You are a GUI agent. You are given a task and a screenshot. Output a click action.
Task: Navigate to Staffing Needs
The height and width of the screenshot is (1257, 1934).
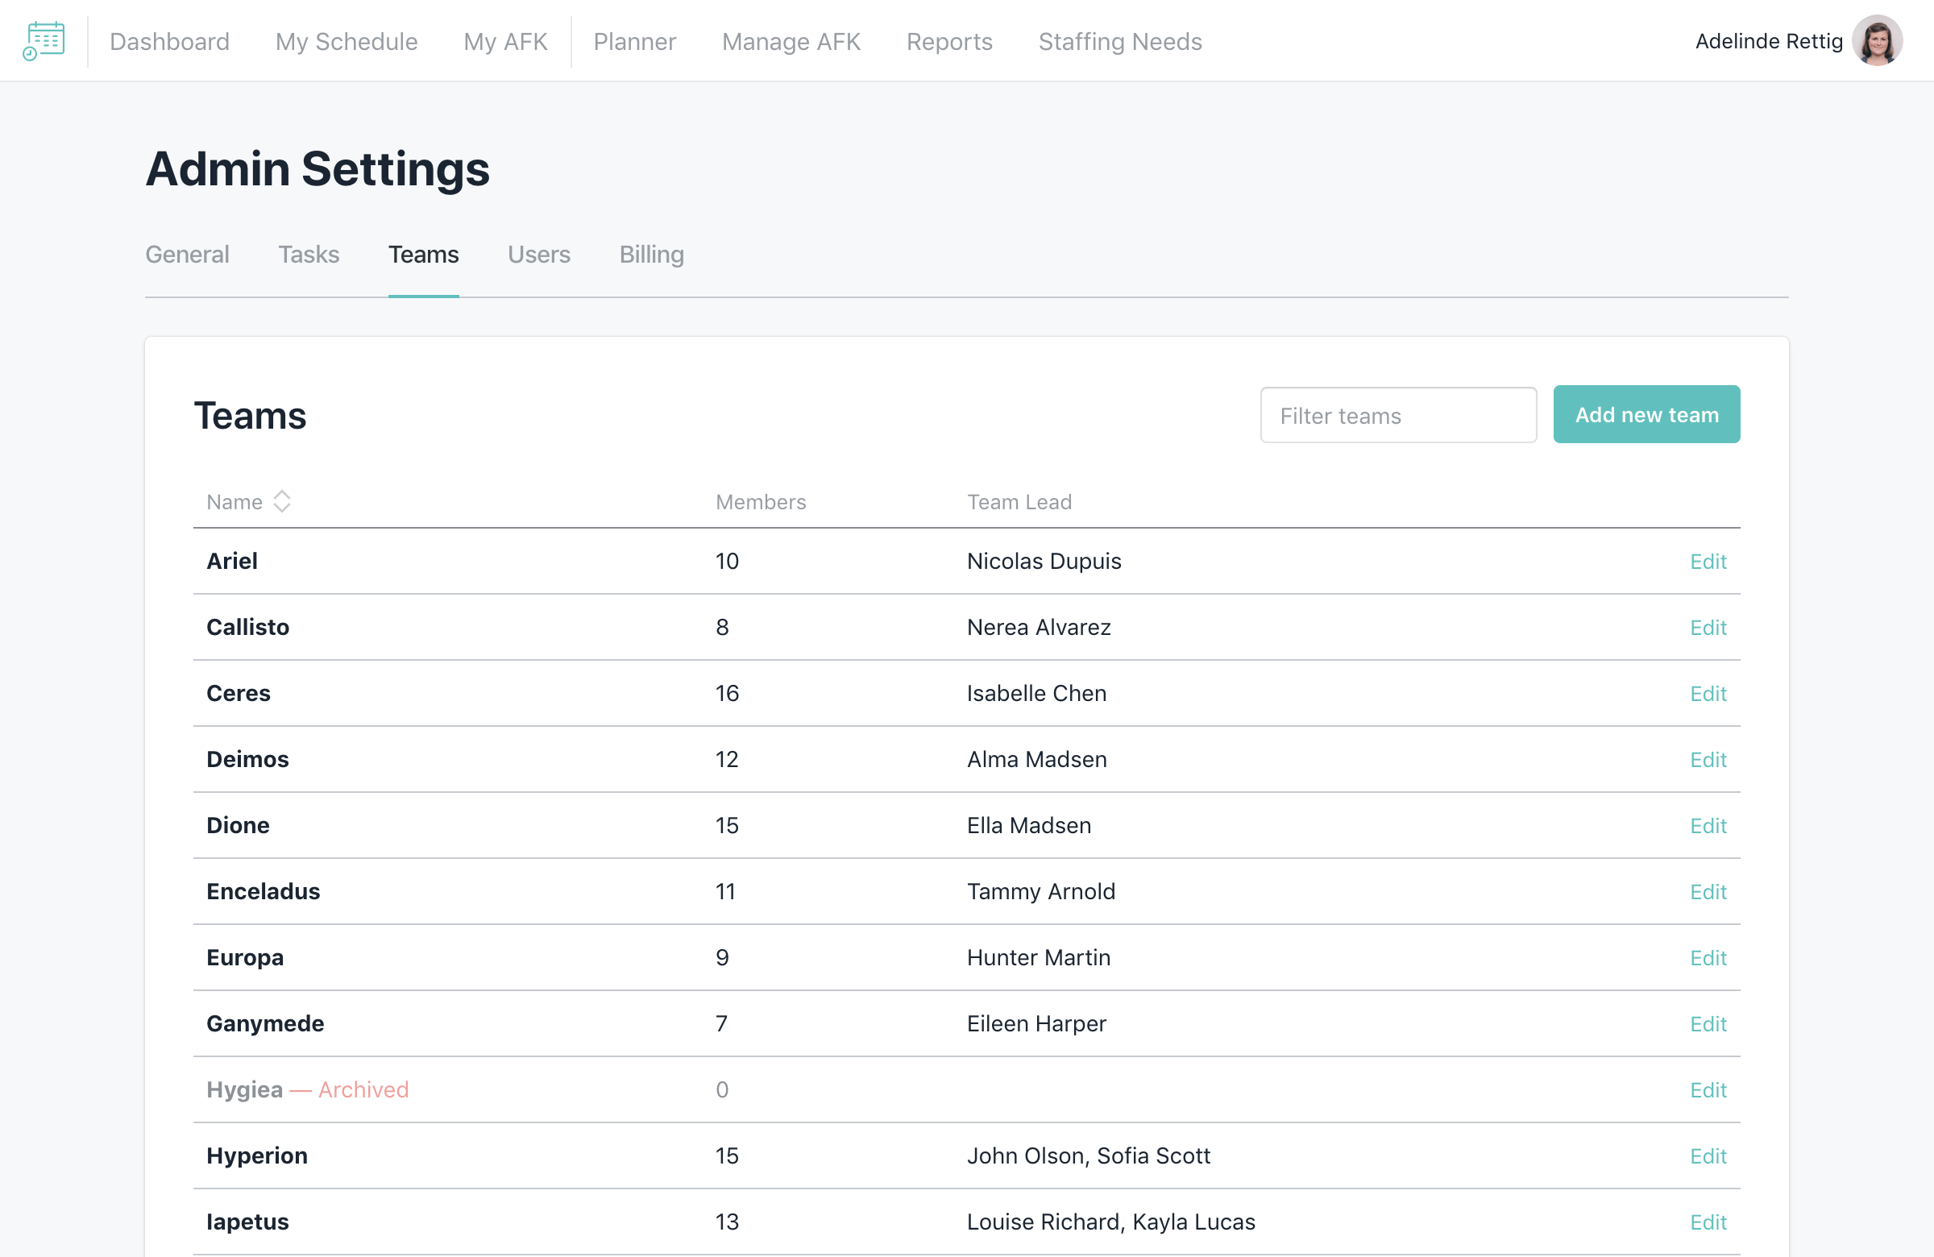point(1119,41)
